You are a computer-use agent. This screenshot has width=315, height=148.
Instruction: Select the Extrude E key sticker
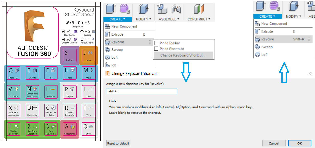[32, 73]
